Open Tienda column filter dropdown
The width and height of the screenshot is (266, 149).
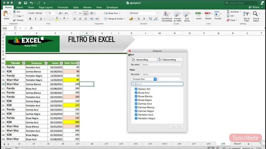(24, 63)
